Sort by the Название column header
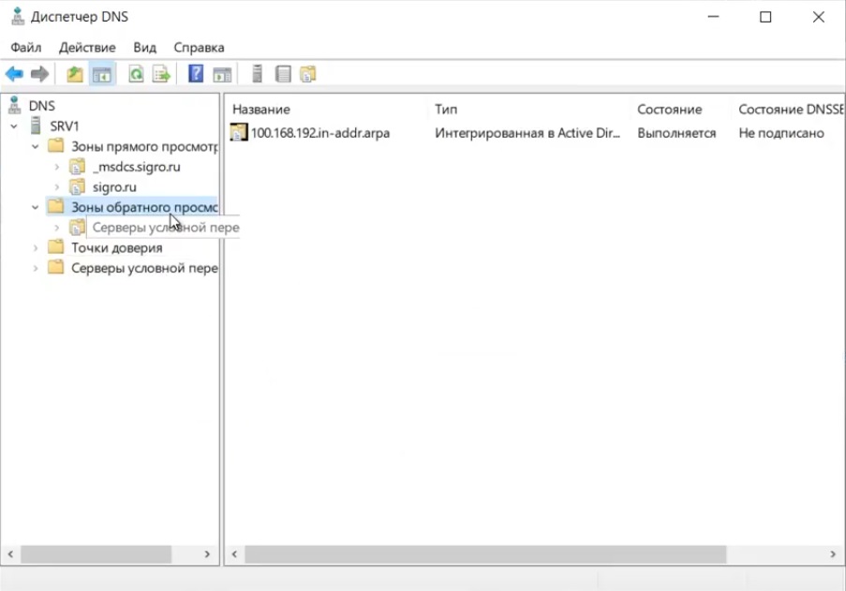The height and width of the screenshot is (591, 846). 261,110
